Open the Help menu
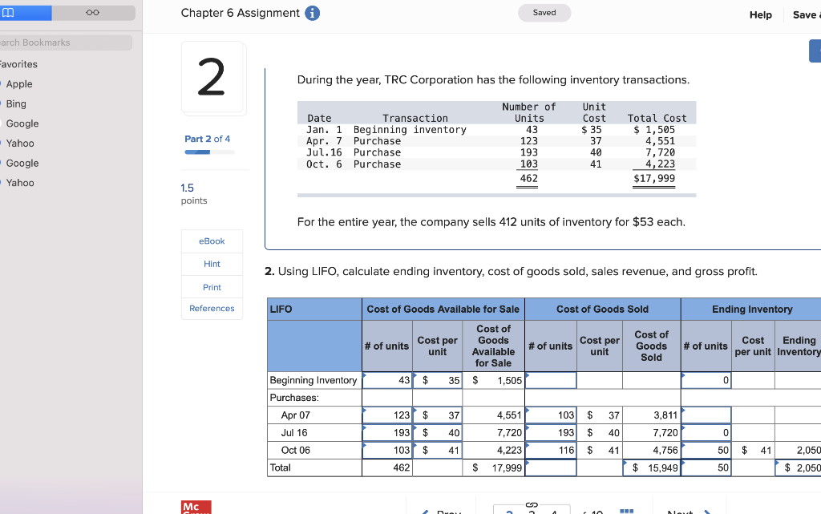Viewport: 821px width, 514px height. coord(760,14)
